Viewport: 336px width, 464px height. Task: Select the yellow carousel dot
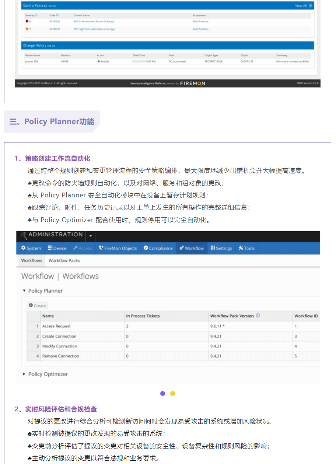tap(172, 393)
